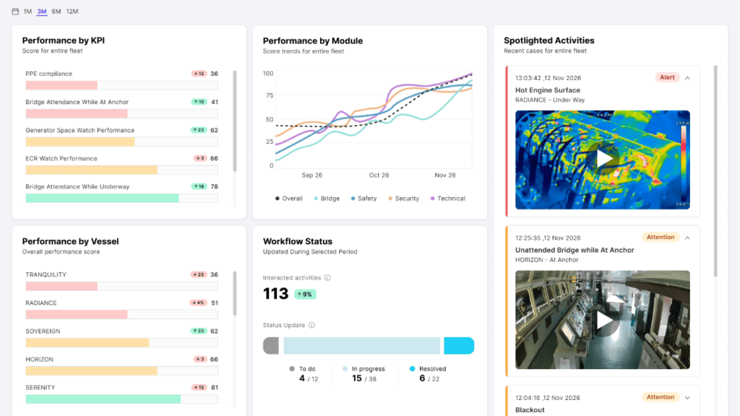Viewport: 740px width, 416px height.
Task: Select ECR Watch Performance KPI row
Action: pos(121,165)
